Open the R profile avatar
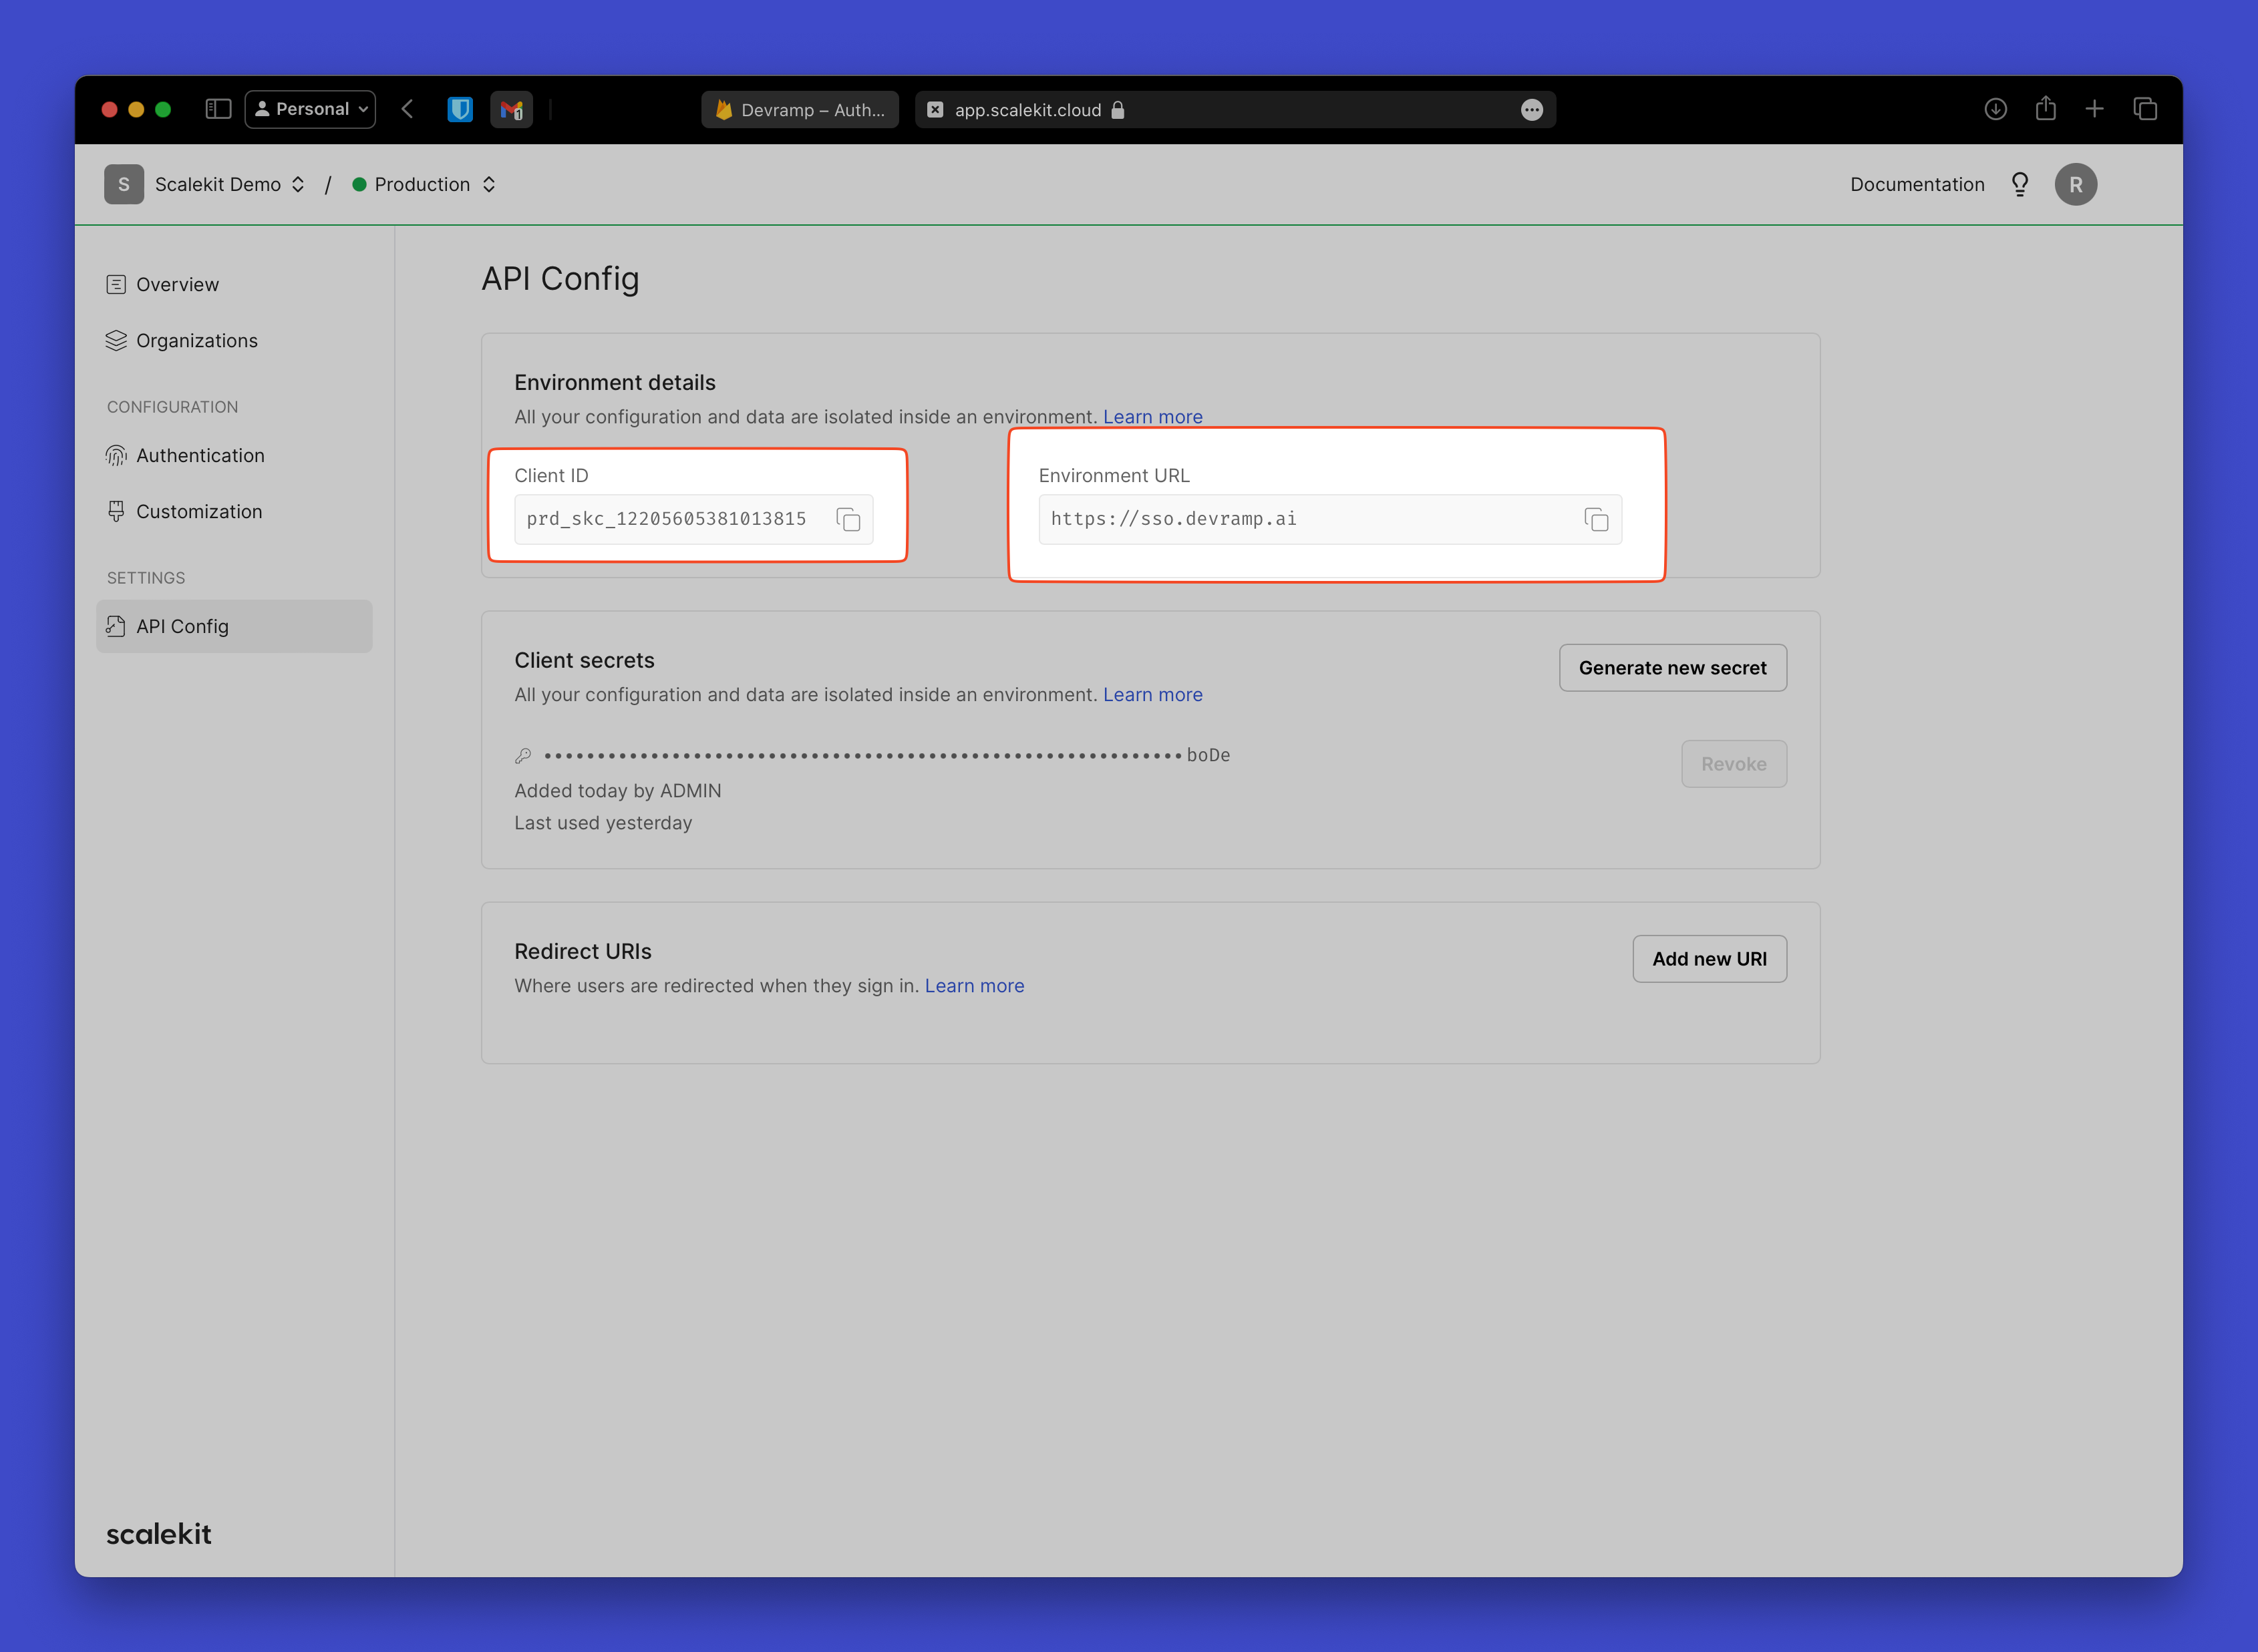The image size is (2258, 1652). (x=2076, y=184)
